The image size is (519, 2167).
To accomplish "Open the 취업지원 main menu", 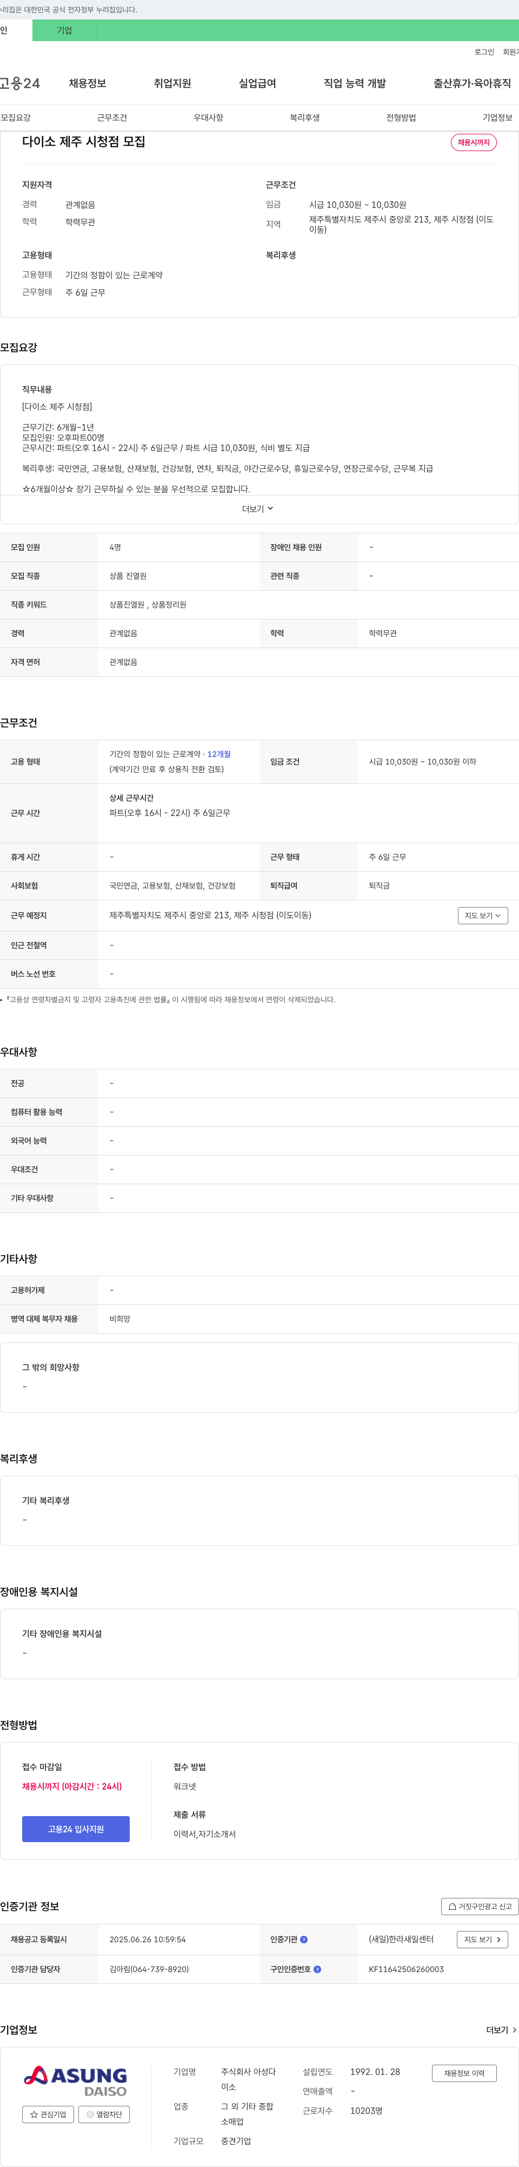I will coord(172,83).
